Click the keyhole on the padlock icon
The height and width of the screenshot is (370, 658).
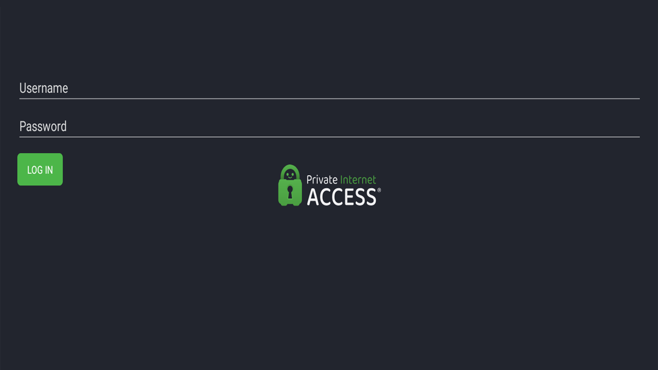click(290, 193)
